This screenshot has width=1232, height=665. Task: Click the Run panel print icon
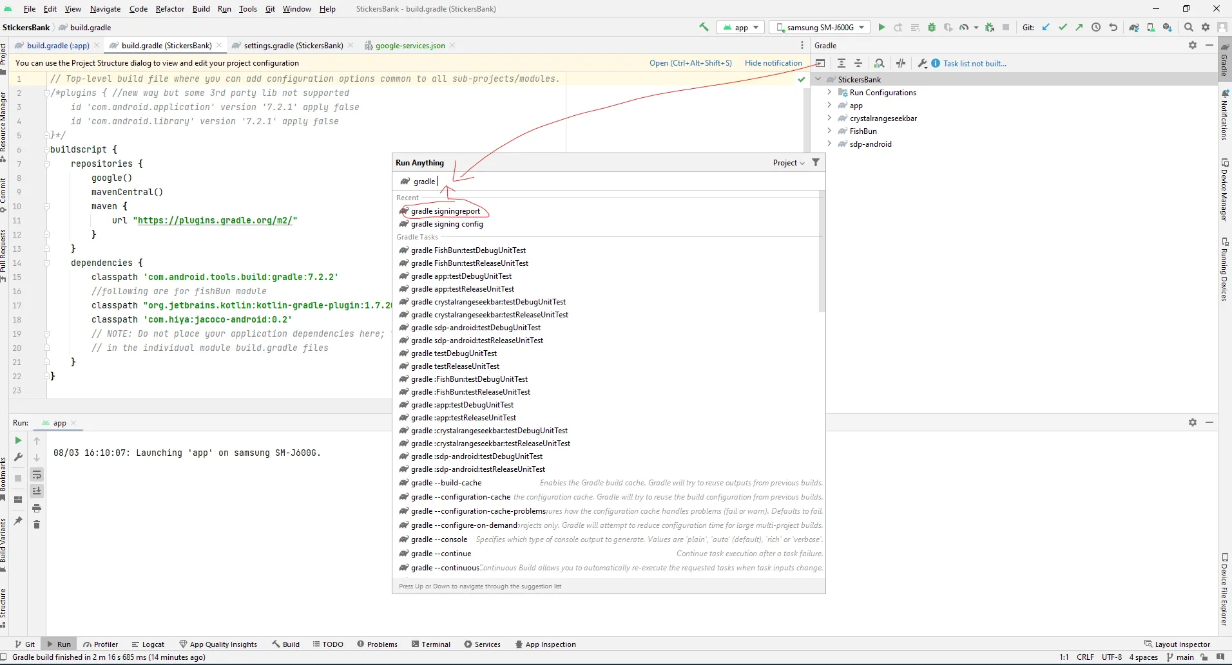(37, 508)
